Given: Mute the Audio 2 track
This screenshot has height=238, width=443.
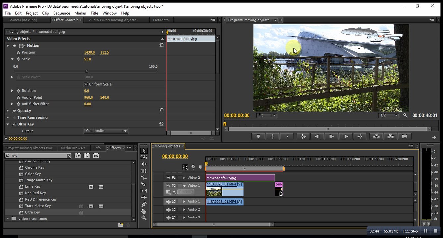Looking at the screenshot, I should tap(168, 210).
